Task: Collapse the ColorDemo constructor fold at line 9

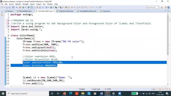Action: 10,38
